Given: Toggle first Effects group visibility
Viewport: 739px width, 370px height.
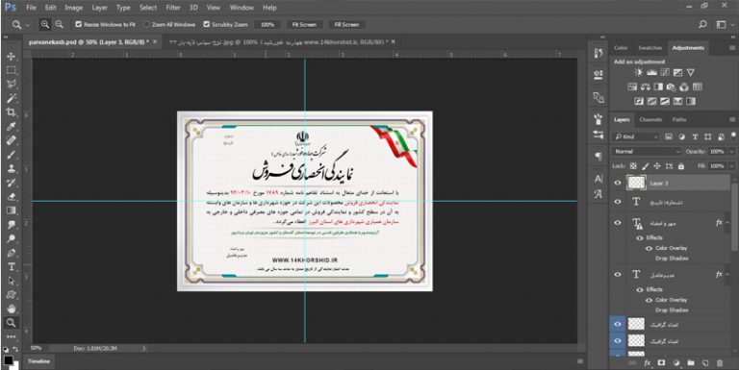Looking at the screenshot, I should 640,237.
